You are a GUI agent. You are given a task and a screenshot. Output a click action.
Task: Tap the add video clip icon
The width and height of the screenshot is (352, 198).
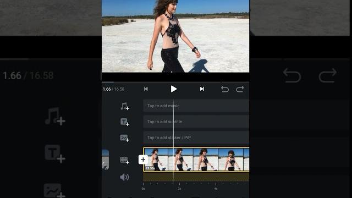click(125, 160)
